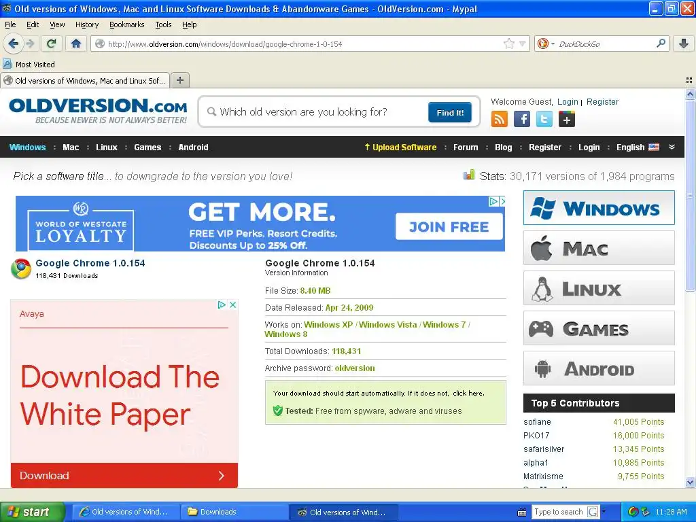
Task: Click the Windows XP compatibility link
Action: coord(328,324)
